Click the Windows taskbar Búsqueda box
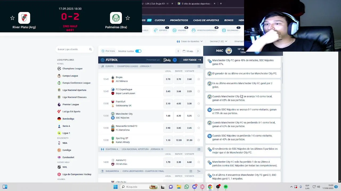 139,187
